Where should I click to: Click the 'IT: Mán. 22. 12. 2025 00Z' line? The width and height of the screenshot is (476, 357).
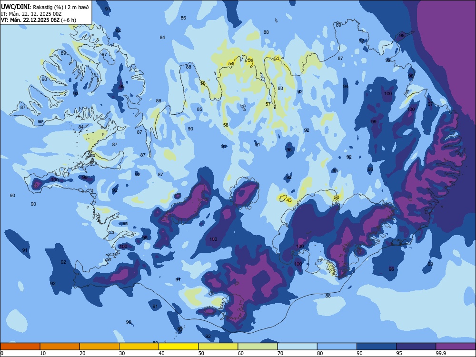tap(31, 14)
